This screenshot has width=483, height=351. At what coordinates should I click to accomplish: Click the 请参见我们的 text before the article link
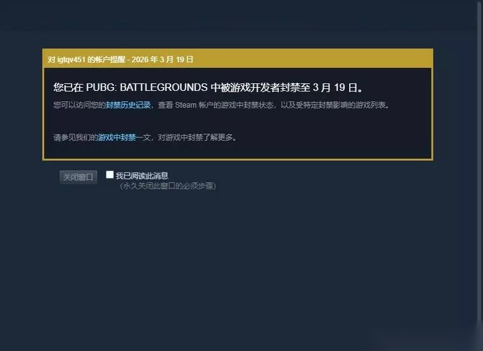coord(76,138)
